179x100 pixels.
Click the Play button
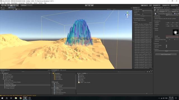tap(86, 5)
